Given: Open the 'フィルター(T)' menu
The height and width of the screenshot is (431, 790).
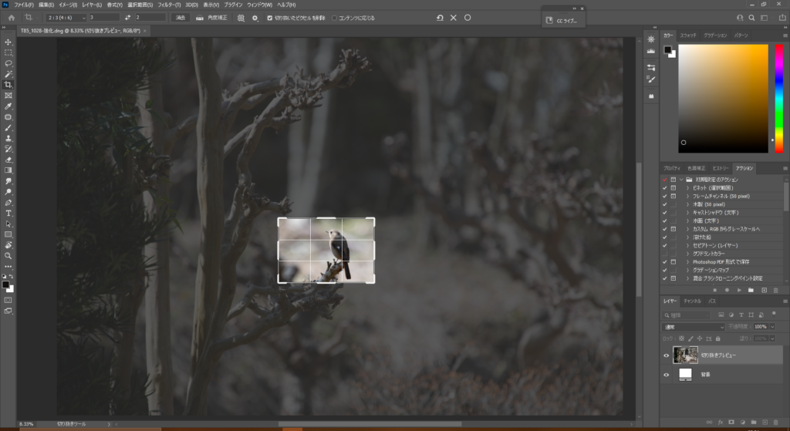Looking at the screenshot, I should click(169, 5).
